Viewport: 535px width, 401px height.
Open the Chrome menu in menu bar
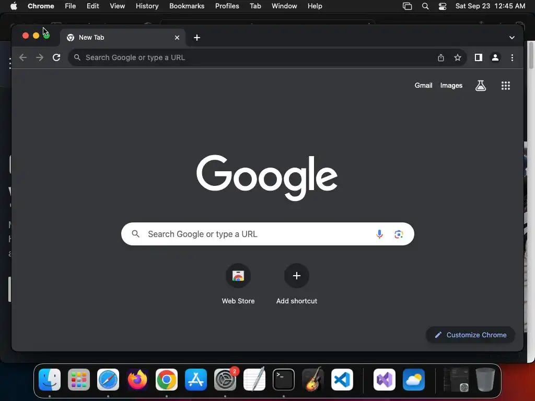click(x=41, y=6)
